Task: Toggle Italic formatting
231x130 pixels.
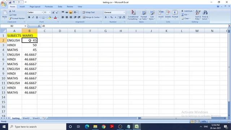Action: (x=33, y=17)
